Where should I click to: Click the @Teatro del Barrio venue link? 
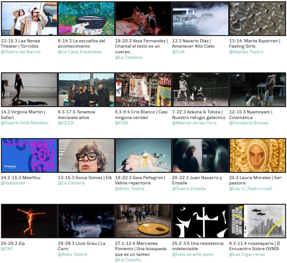click(21, 52)
